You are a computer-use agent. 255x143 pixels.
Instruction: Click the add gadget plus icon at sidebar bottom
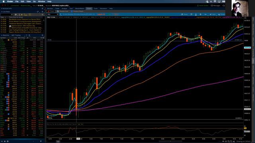click(5, 141)
